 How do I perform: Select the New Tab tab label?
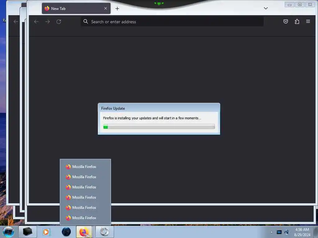[58, 8]
